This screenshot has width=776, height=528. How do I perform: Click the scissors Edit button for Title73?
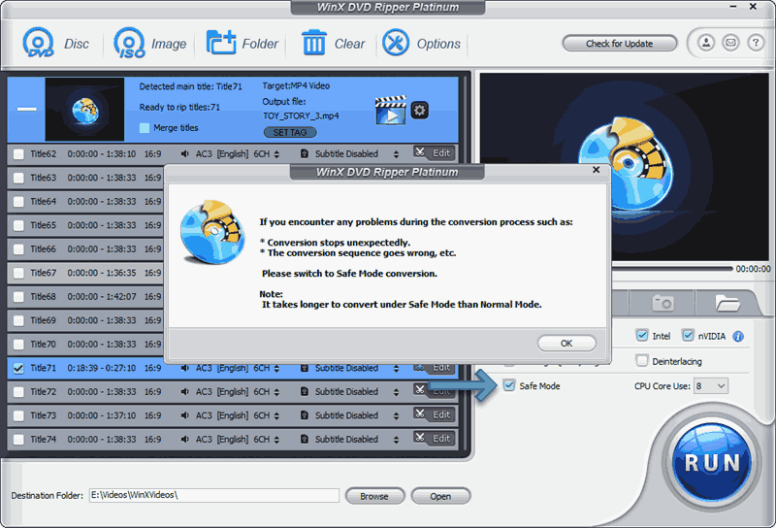click(x=434, y=414)
